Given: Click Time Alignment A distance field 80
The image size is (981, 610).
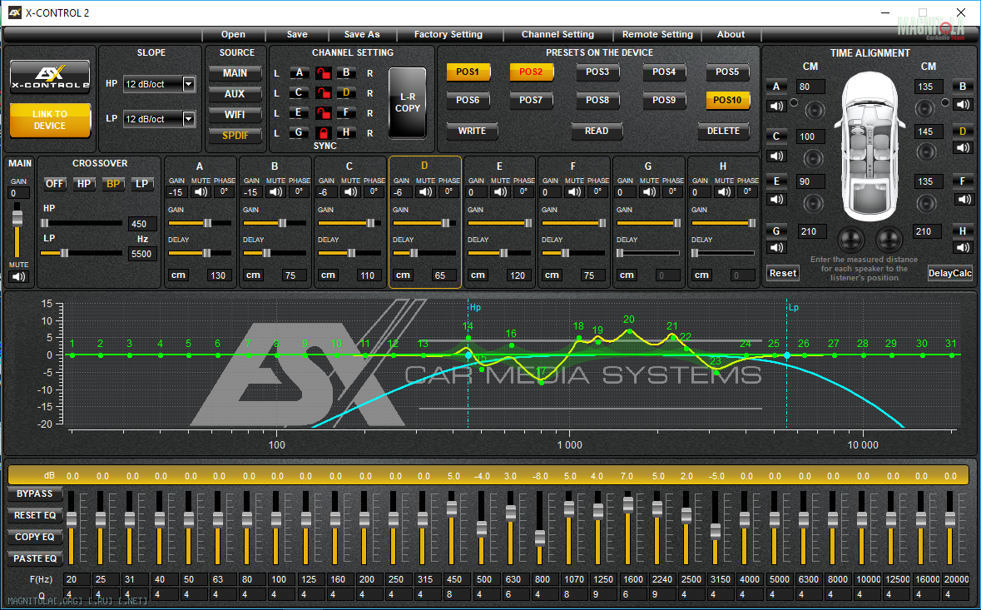Looking at the screenshot, I should tap(810, 87).
